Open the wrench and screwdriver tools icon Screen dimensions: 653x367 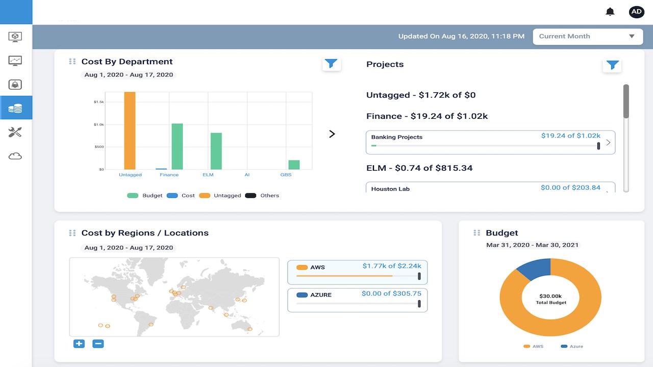[x=16, y=132]
